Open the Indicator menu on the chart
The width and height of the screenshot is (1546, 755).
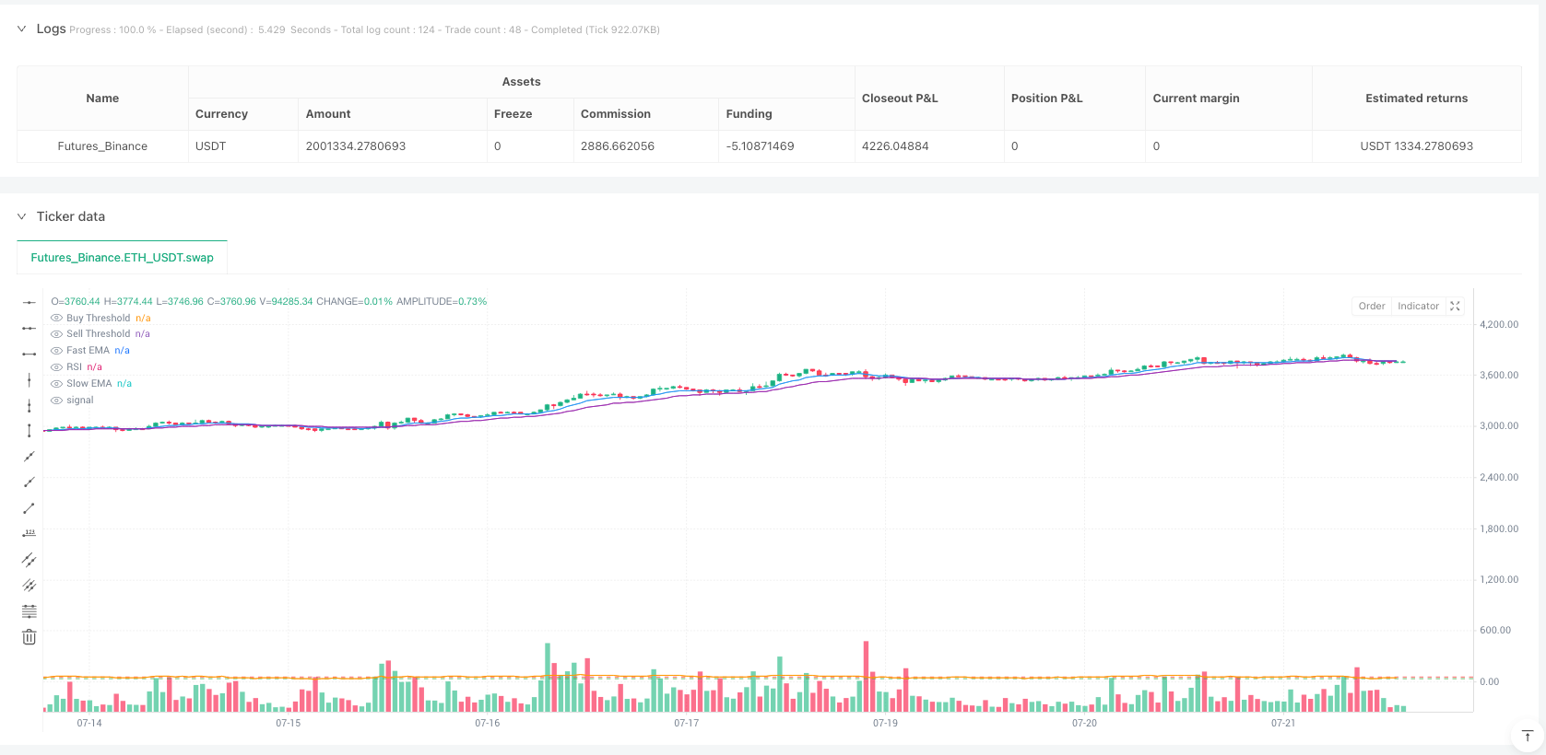coord(1417,307)
